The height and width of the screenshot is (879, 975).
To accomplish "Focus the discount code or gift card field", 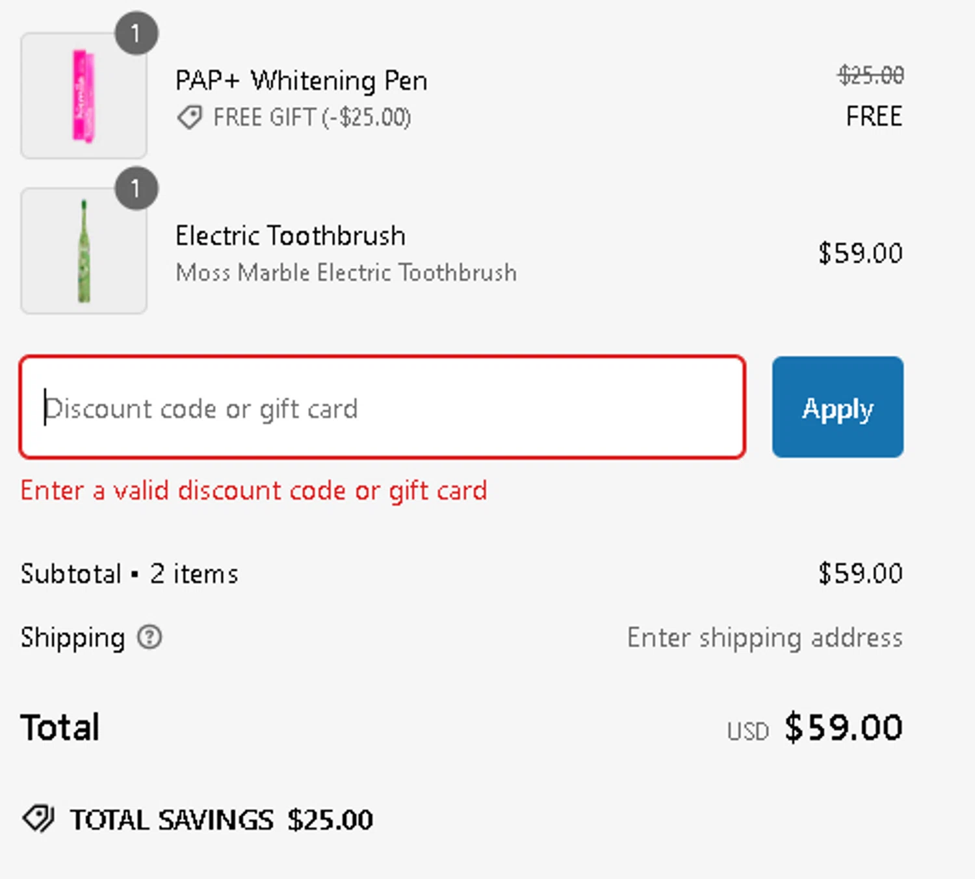I will pos(382,407).
